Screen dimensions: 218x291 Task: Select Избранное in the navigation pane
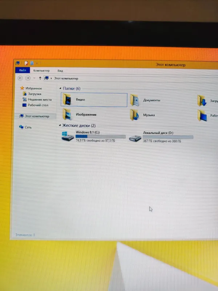(x=33, y=88)
